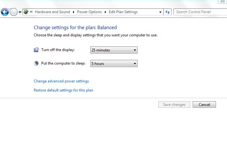Click the Forward navigation arrow button
Viewport: 227px width, 141px height.
[x=14, y=12]
